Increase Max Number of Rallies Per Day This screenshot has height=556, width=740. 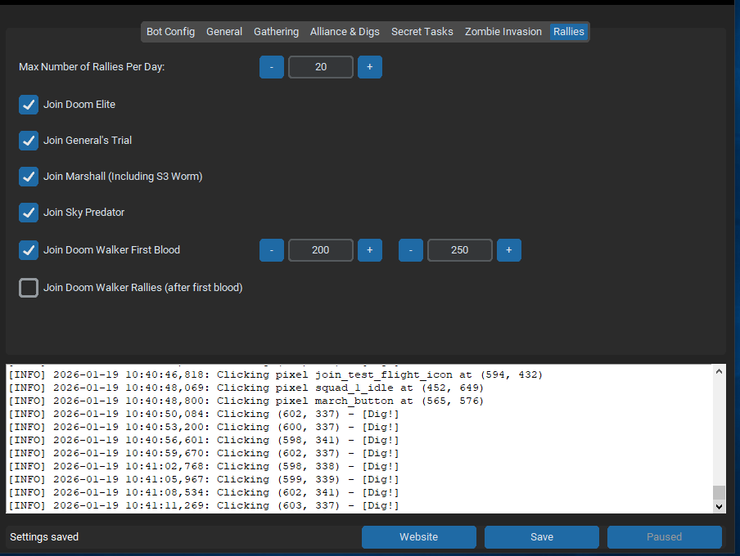(x=369, y=67)
